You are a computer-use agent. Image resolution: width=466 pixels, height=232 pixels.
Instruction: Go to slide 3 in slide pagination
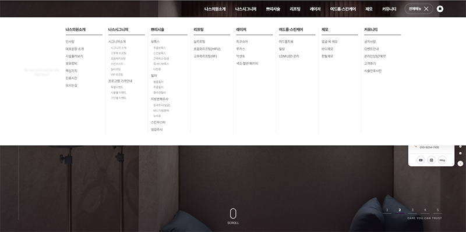click(x=412, y=210)
